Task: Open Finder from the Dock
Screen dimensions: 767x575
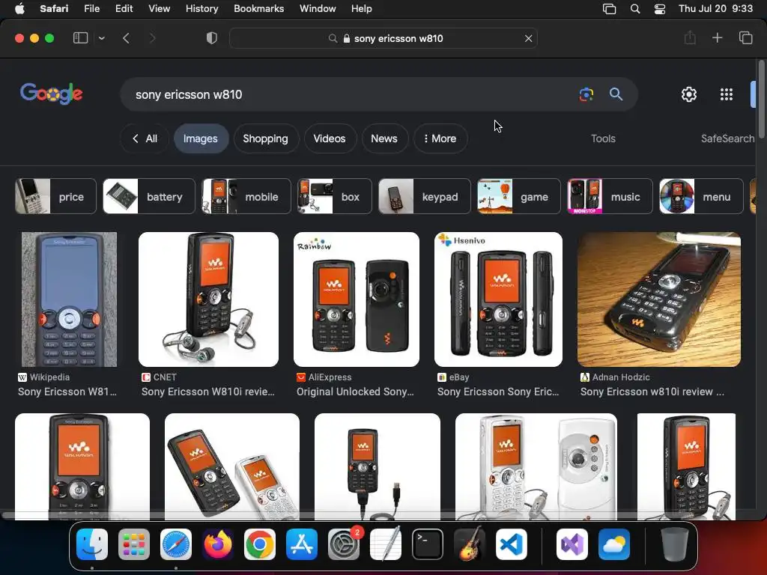Action: click(x=92, y=544)
